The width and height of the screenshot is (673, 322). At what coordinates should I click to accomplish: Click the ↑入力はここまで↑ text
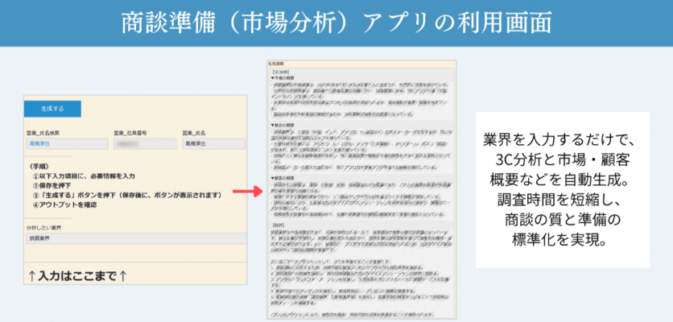click(77, 277)
